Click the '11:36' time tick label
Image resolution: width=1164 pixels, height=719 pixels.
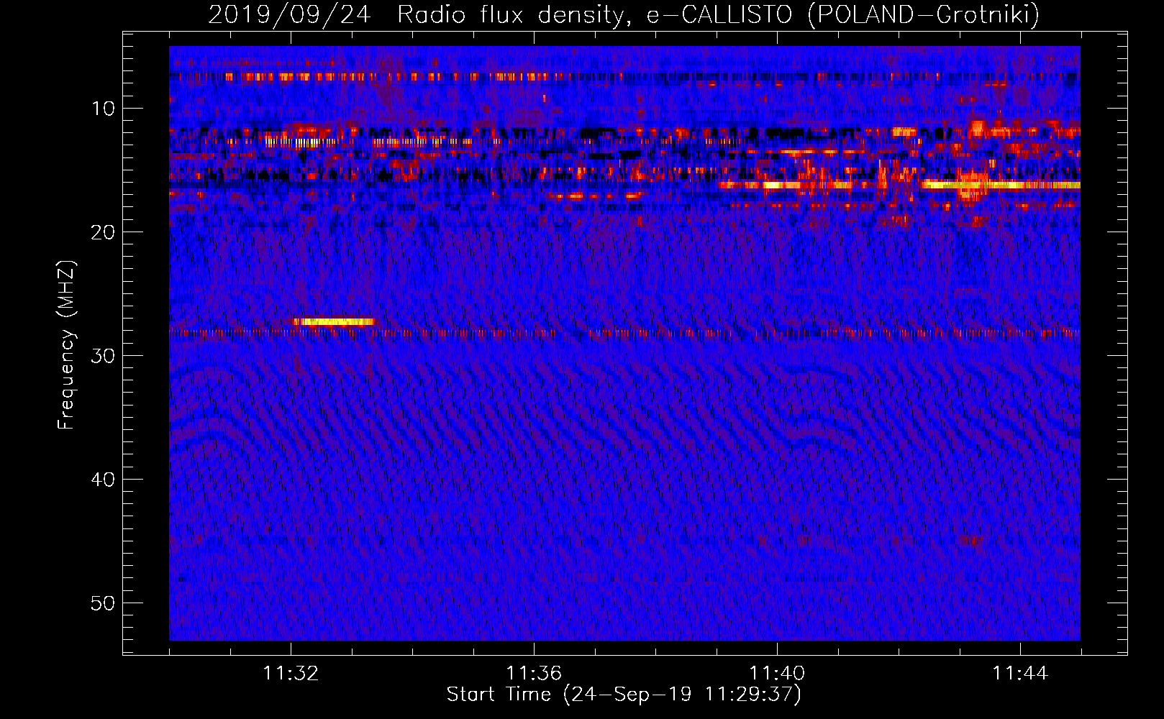click(x=534, y=674)
